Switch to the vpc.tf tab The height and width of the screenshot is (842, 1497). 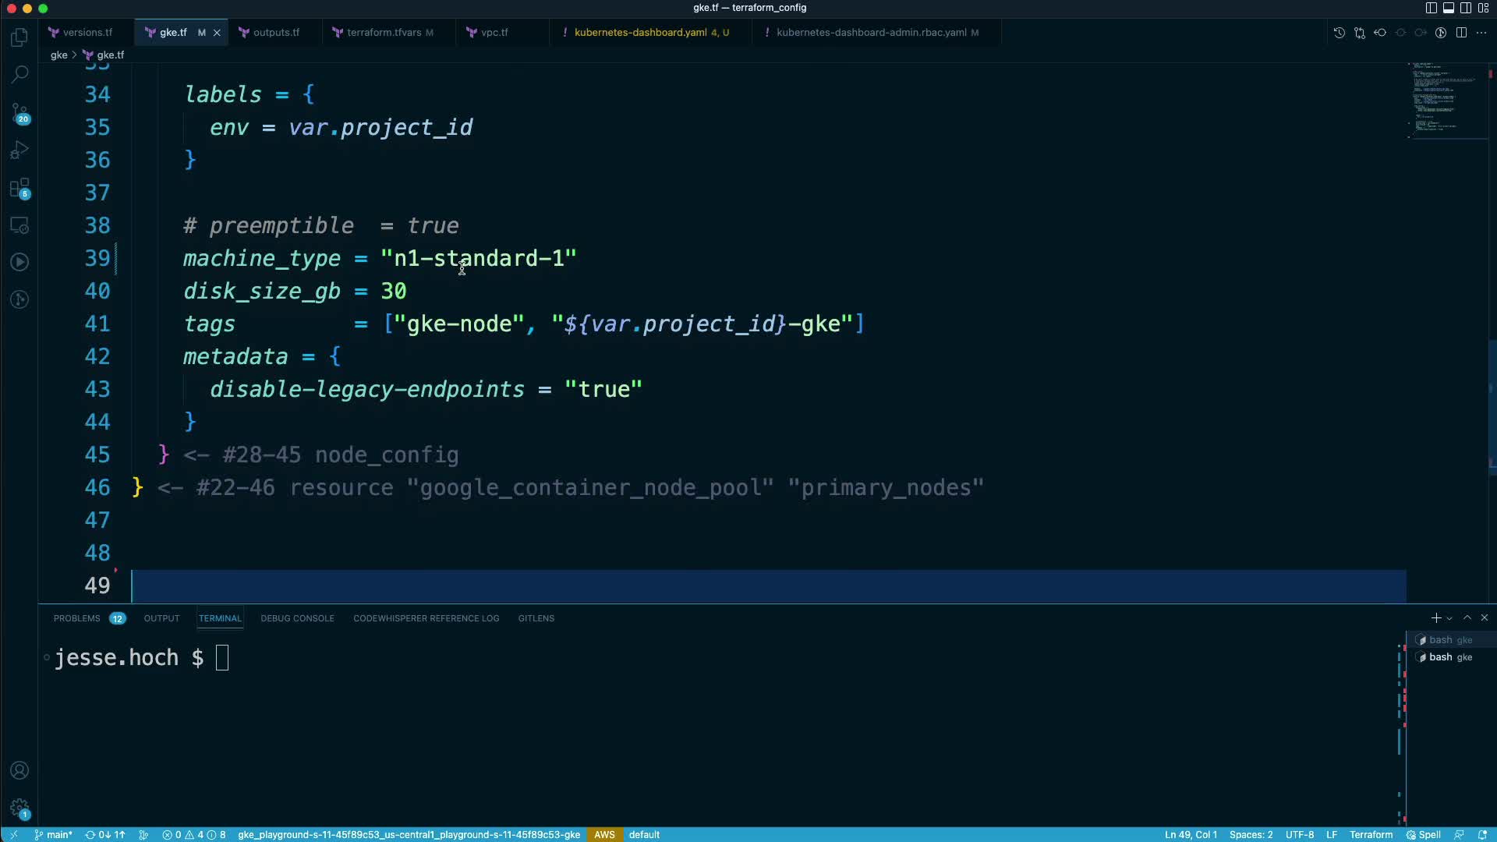point(494,33)
